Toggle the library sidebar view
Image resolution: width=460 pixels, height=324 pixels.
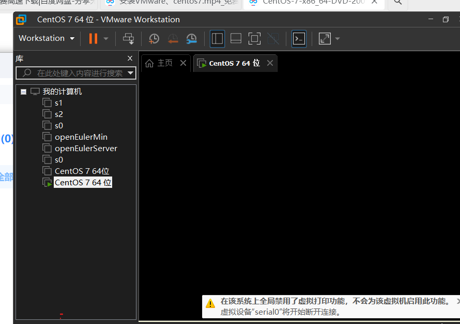(x=218, y=38)
